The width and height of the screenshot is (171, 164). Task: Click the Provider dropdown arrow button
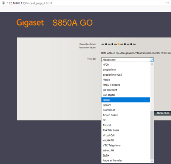pos(152,60)
